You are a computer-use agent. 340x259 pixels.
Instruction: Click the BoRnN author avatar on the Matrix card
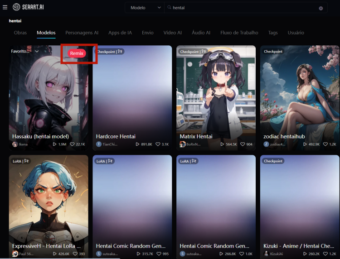[x=183, y=144]
